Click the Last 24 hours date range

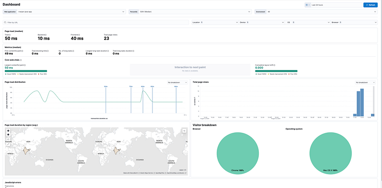(337, 5)
